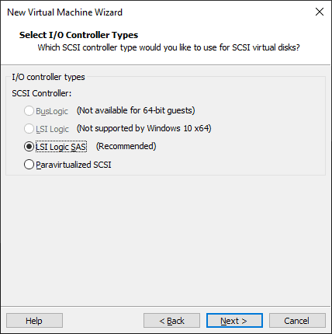Image resolution: width=332 pixels, height=334 pixels.
Task: Select the Paravirtualized SCSI radio circle
Action: coord(29,165)
